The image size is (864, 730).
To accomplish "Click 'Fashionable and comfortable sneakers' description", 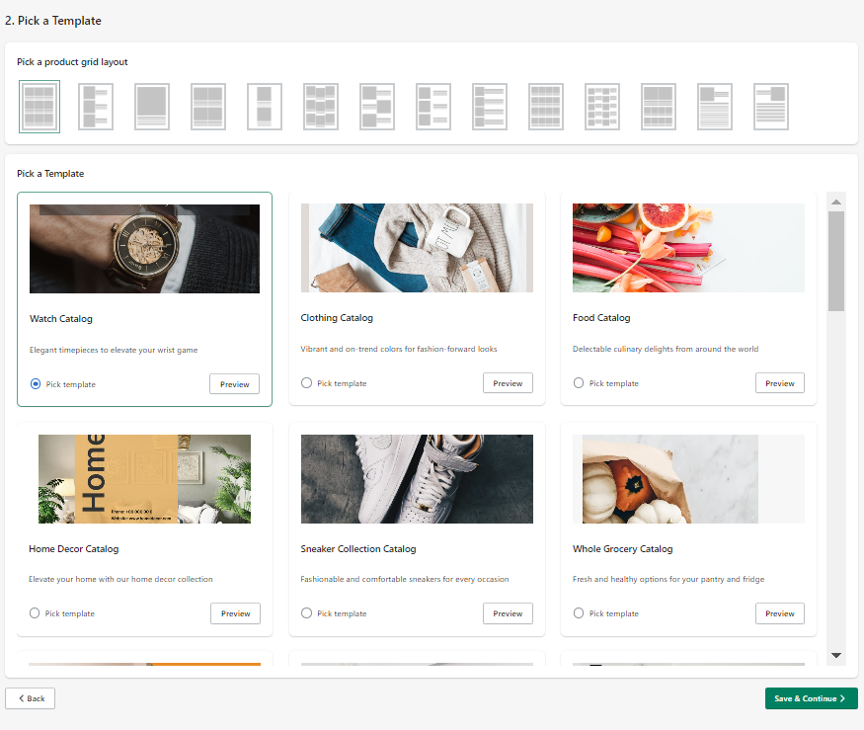I will pyautogui.click(x=405, y=579).
